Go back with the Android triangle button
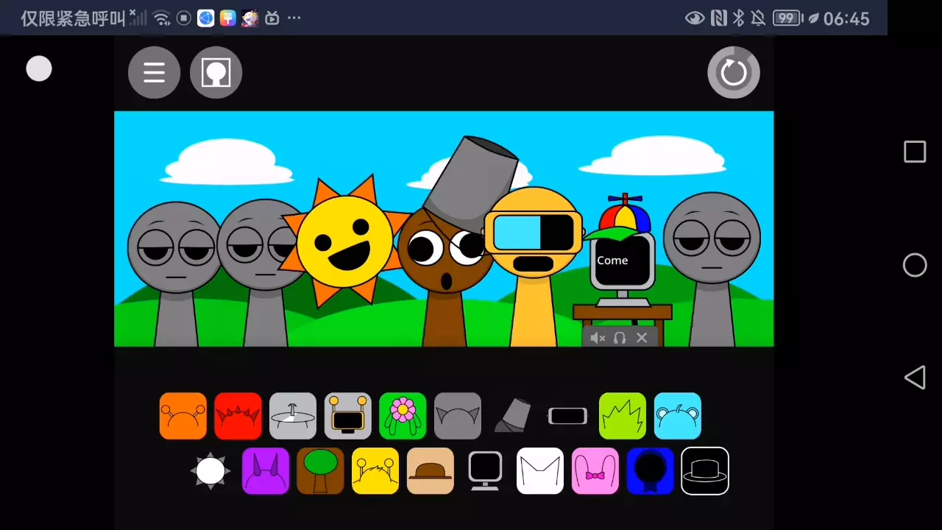The image size is (942, 530). click(x=915, y=378)
